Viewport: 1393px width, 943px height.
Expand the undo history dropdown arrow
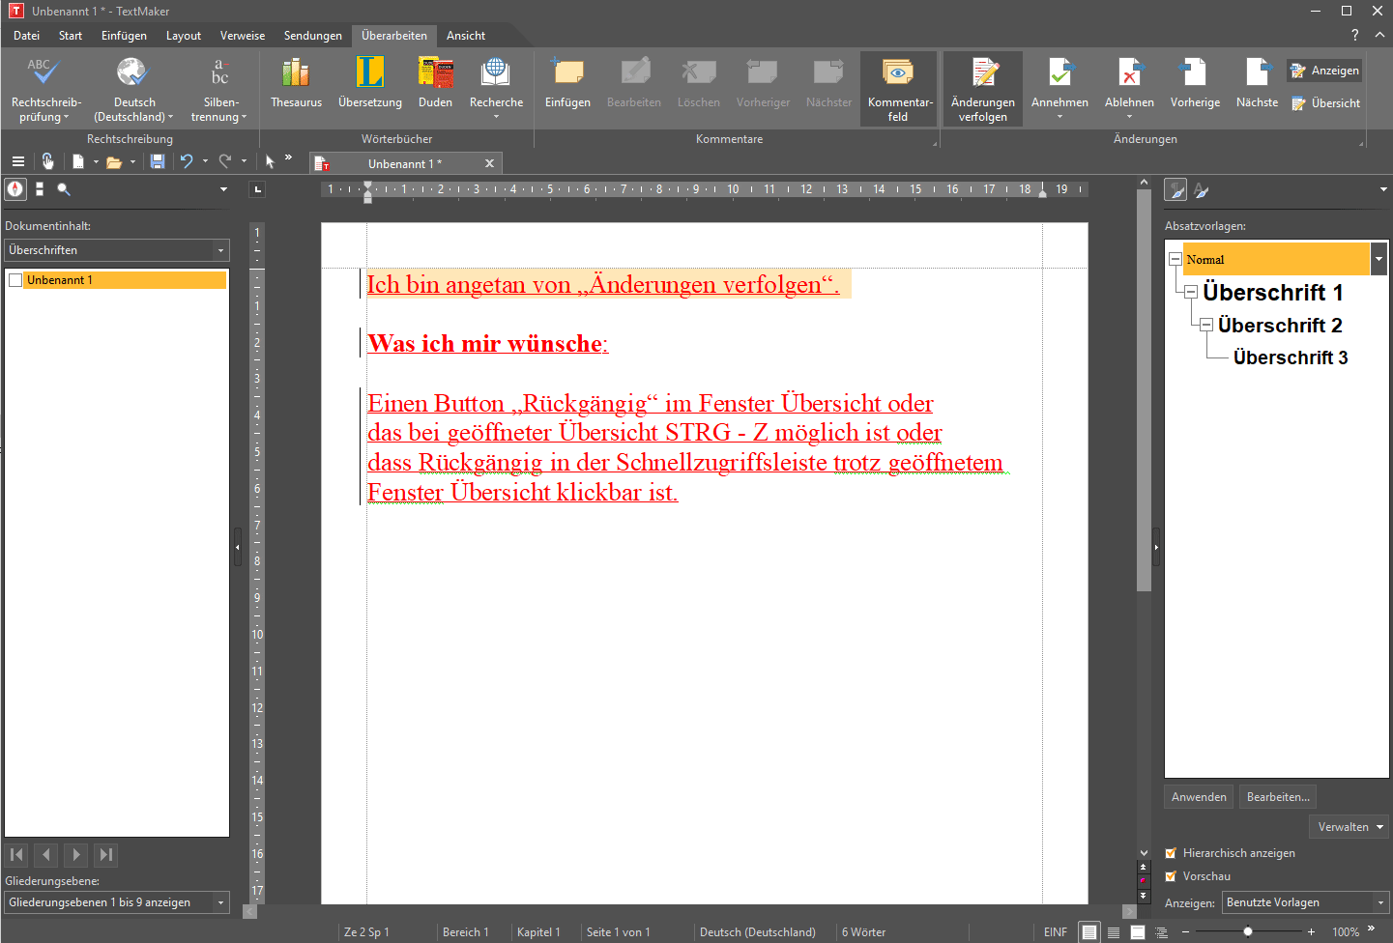(x=205, y=162)
